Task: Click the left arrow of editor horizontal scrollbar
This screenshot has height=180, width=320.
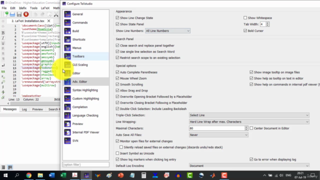Action: 8,103
